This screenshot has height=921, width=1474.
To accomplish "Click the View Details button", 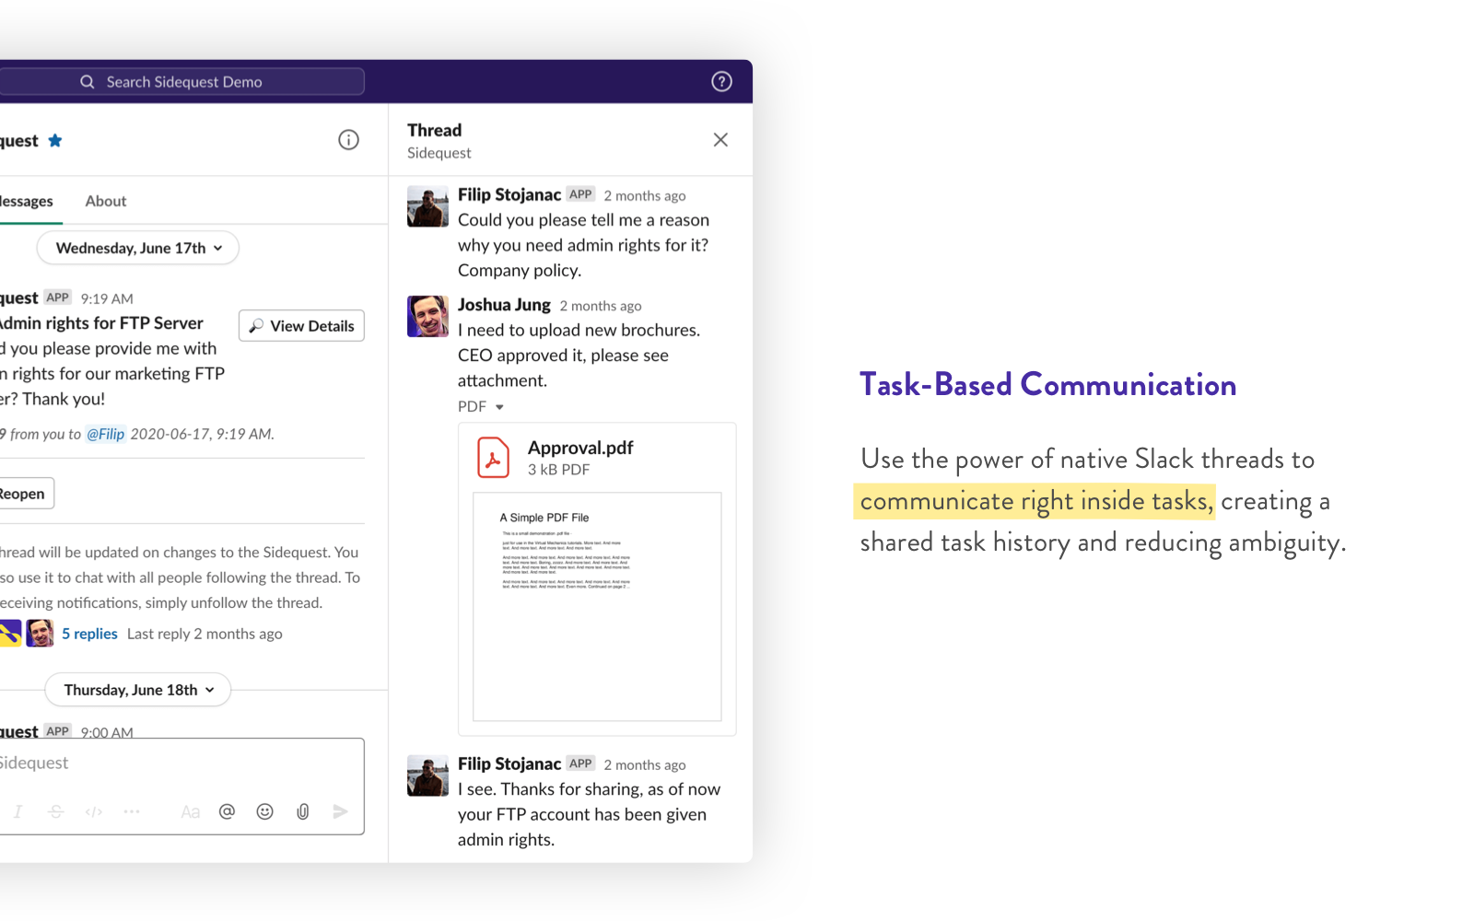I will (x=301, y=325).
